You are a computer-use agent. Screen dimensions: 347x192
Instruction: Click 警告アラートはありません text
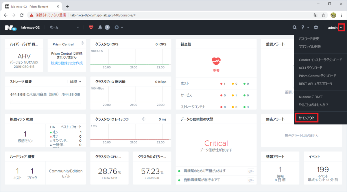pos(302,135)
